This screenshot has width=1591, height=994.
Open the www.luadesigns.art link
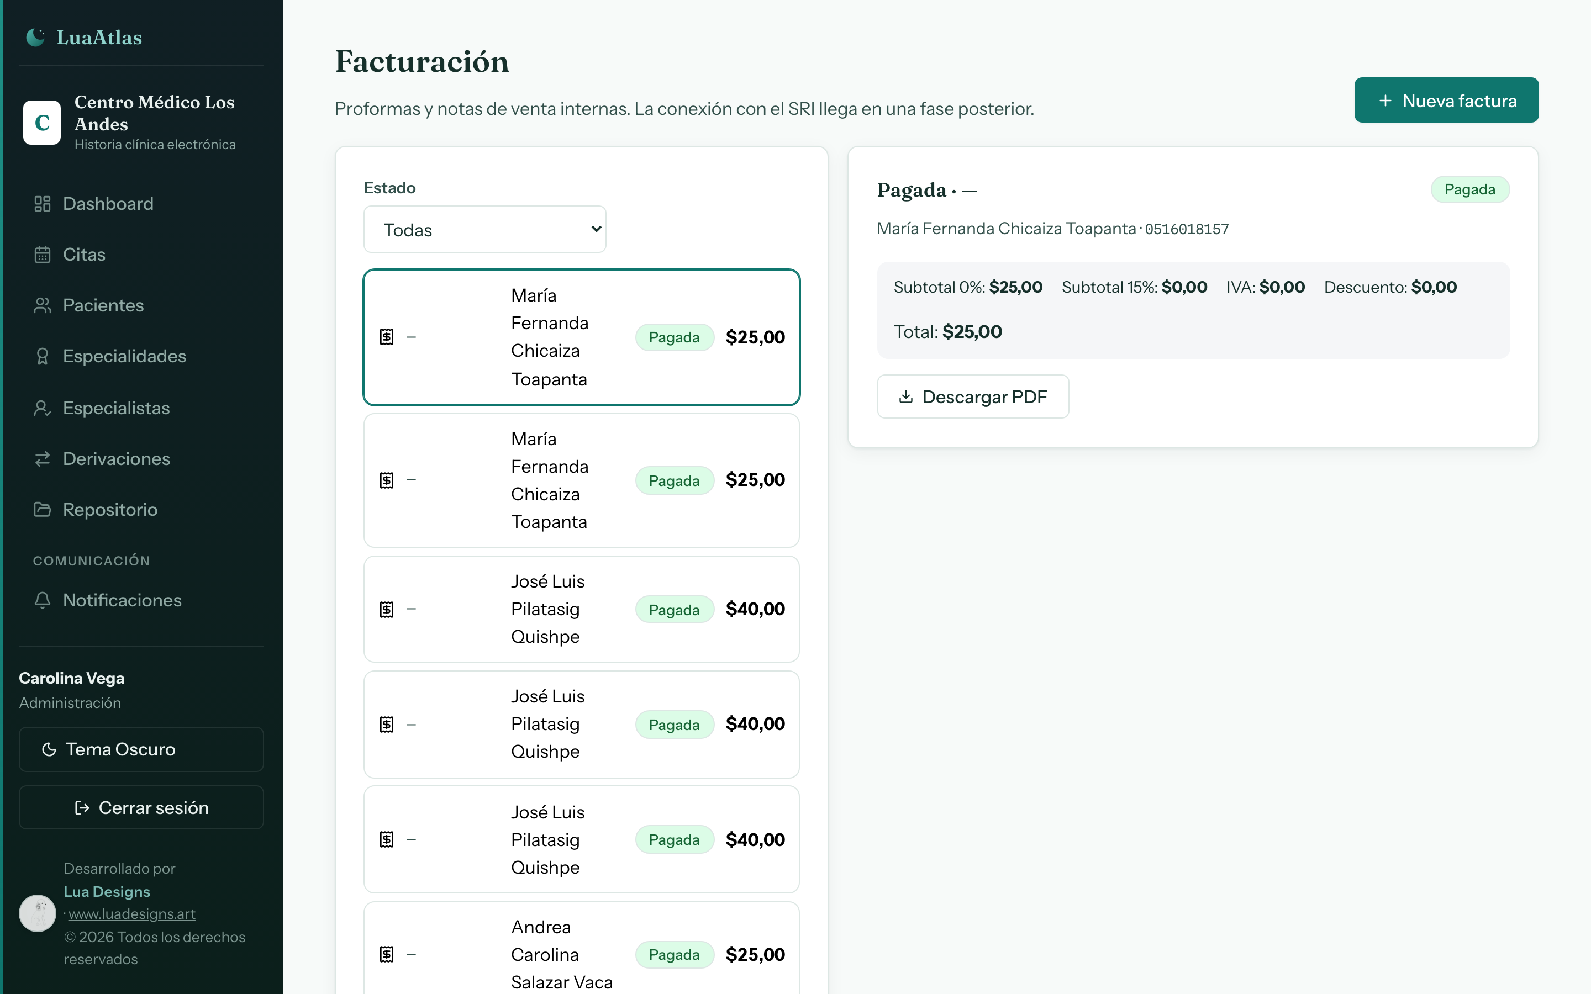(x=132, y=914)
